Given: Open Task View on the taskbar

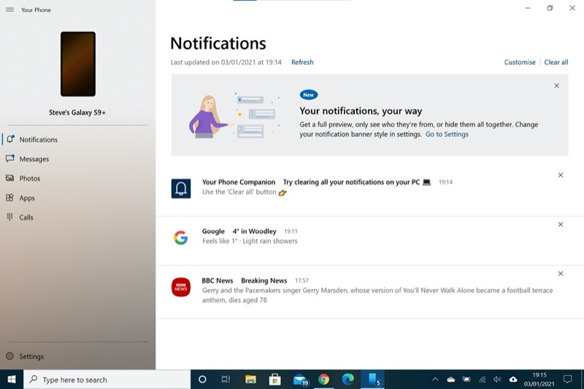Looking at the screenshot, I should tap(226, 380).
